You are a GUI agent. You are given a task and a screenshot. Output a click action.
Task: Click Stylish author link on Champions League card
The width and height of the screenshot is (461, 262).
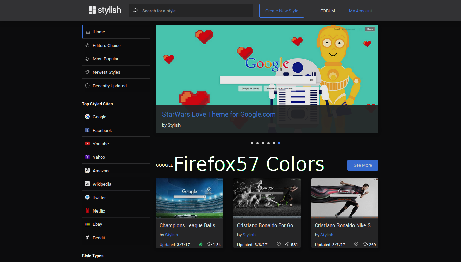[x=172, y=235]
